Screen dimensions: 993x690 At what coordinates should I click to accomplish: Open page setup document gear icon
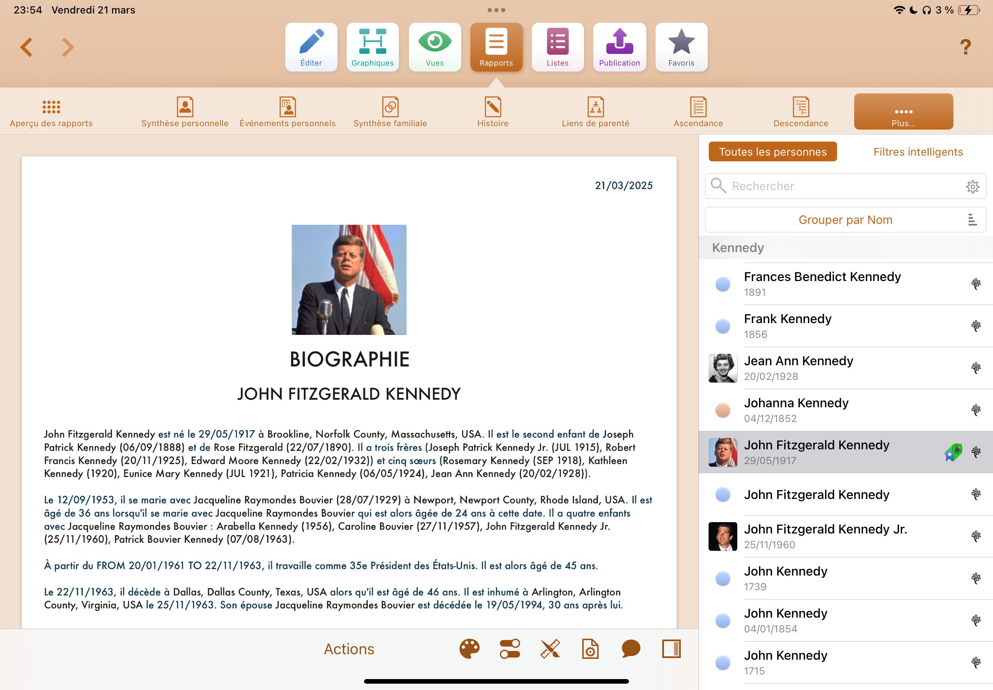[590, 649]
